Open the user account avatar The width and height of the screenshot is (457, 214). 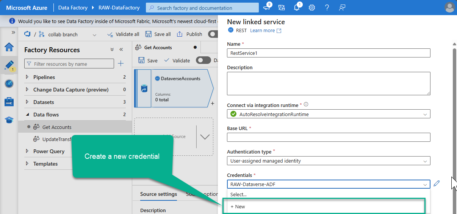449,8
